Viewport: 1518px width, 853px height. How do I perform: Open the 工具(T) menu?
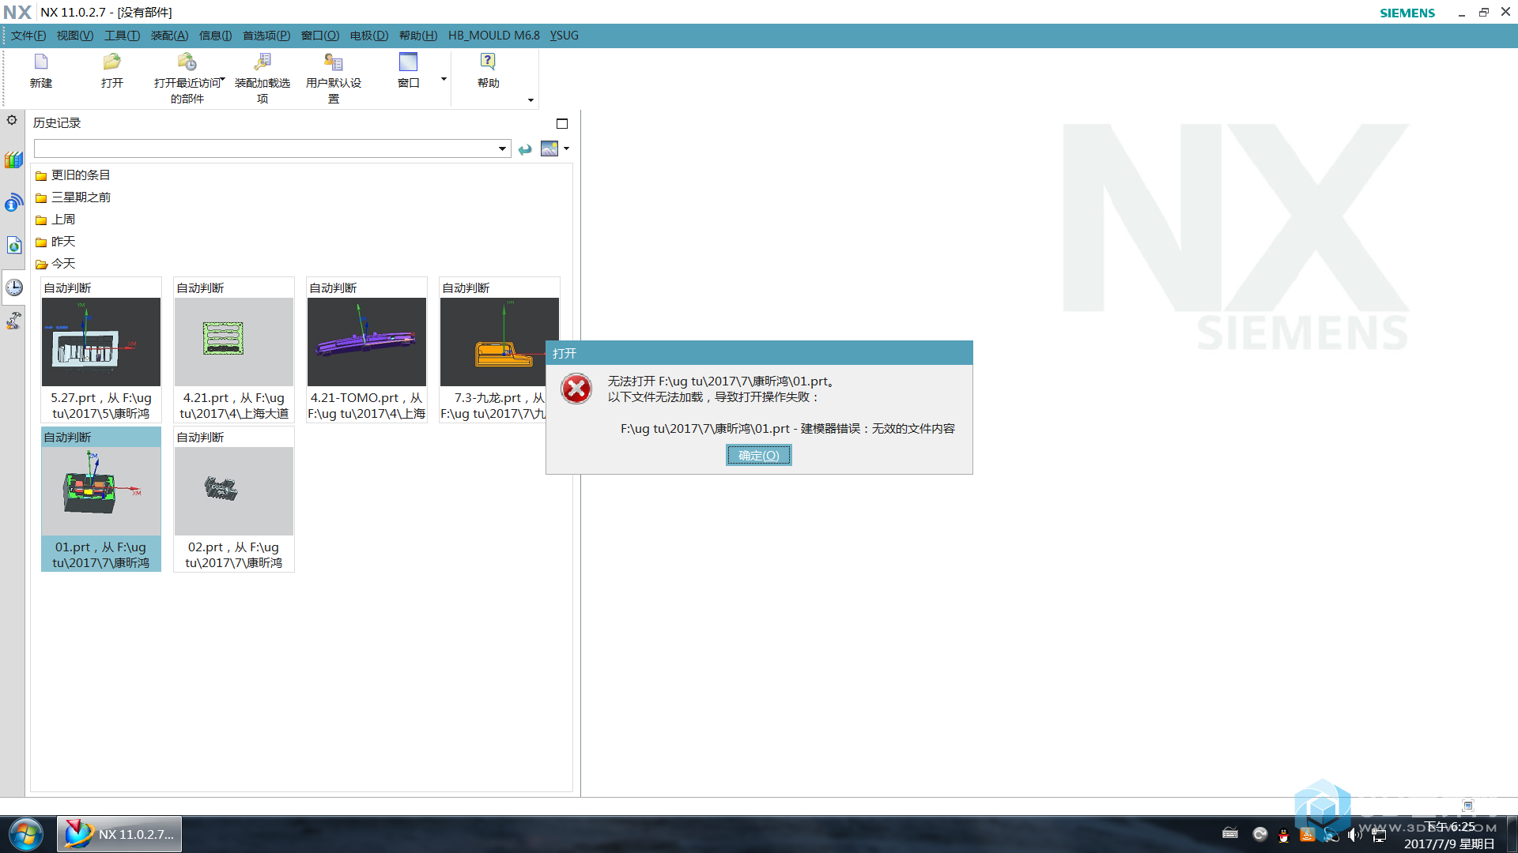click(122, 36)
